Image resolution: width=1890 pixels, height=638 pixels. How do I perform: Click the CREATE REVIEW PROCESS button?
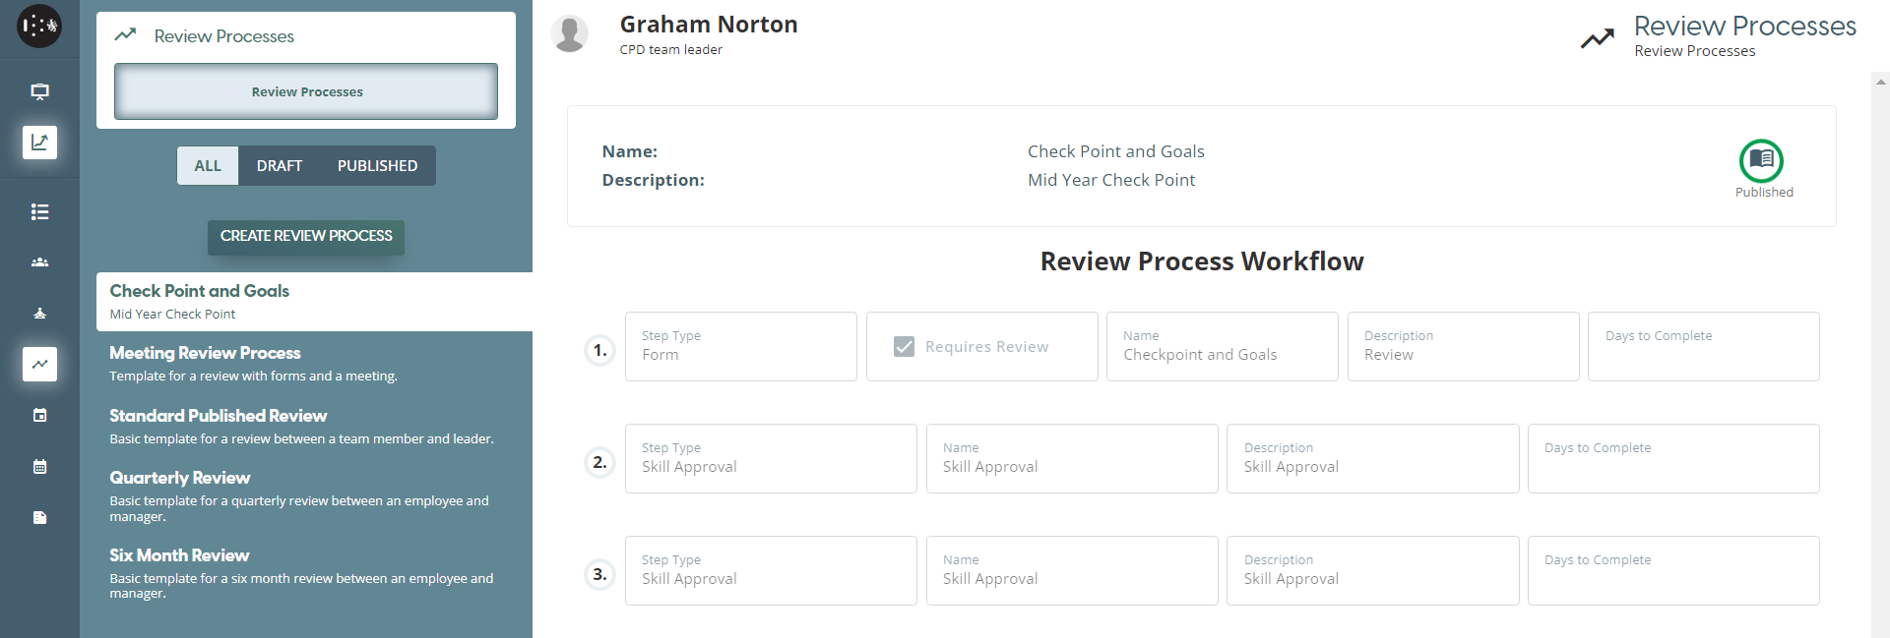306,237
